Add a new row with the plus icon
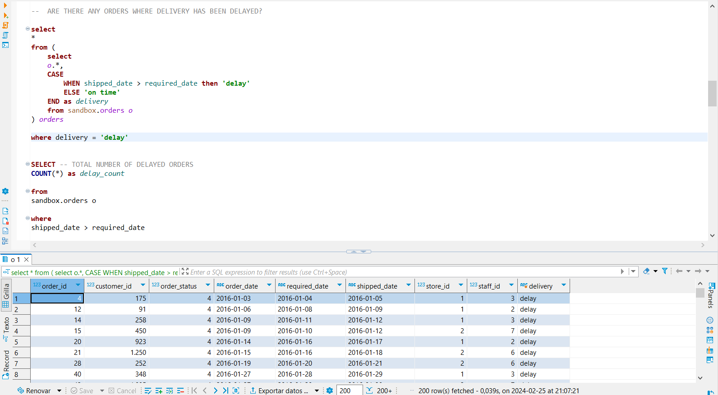This screenshot has height=395, width=718. [159, 390]
